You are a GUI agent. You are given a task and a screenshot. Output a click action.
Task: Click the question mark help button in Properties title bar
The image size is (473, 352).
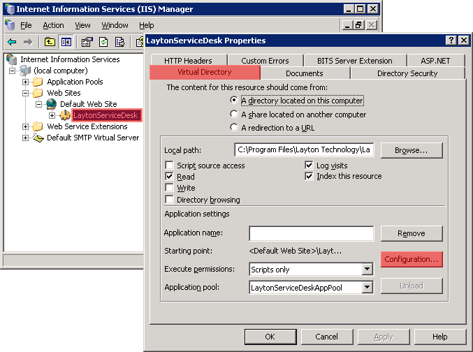[451, 40]
